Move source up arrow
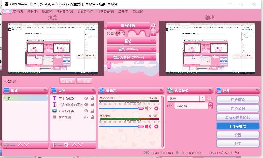This screenshot has width=263, height=158. (x=75, y=145)
